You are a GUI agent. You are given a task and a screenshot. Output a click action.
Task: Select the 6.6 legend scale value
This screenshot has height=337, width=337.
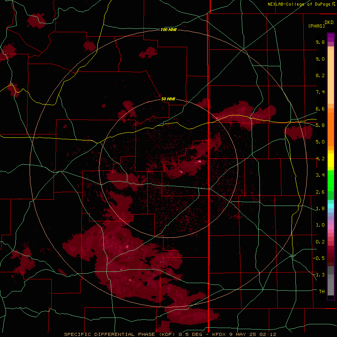(320, 109)
